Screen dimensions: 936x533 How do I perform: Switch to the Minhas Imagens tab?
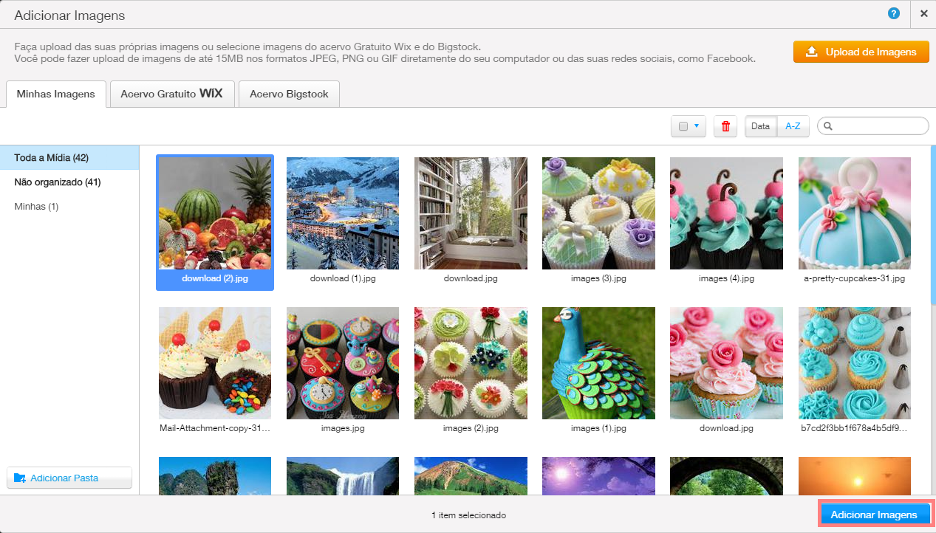click(56, 94)
